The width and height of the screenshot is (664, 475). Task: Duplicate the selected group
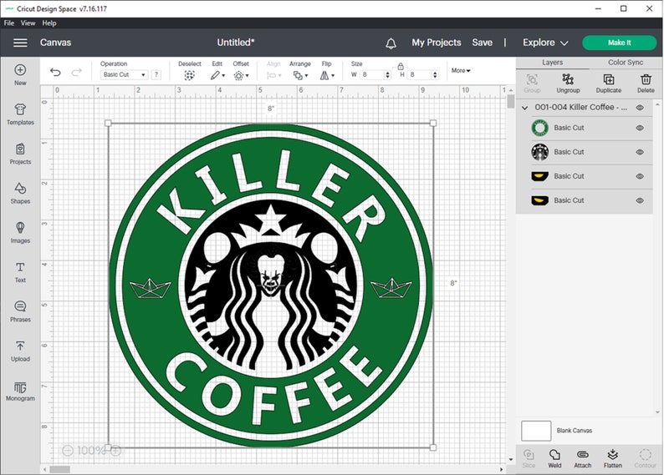(609, 83)
